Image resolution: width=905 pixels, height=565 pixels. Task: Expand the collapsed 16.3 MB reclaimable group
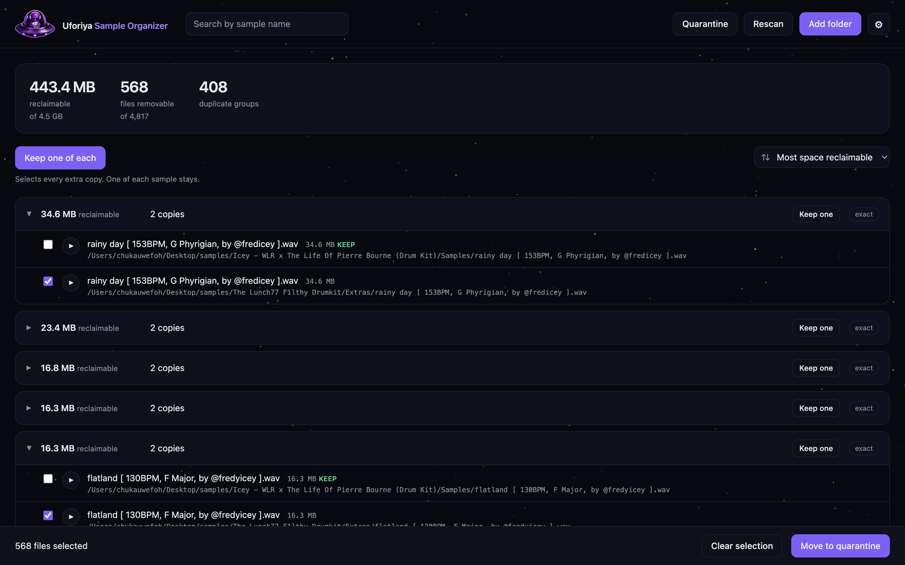[29, 408]
